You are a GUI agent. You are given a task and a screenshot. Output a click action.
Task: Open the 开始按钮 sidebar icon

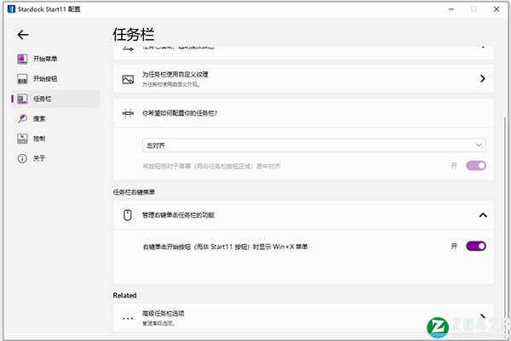click(22, 79)
